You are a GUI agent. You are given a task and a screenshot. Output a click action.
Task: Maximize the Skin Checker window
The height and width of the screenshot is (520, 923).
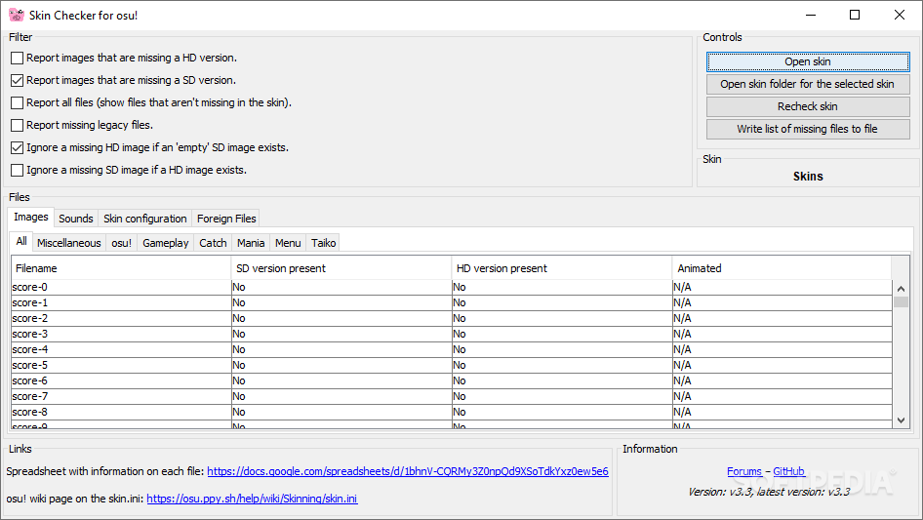(x=855, y=15)
